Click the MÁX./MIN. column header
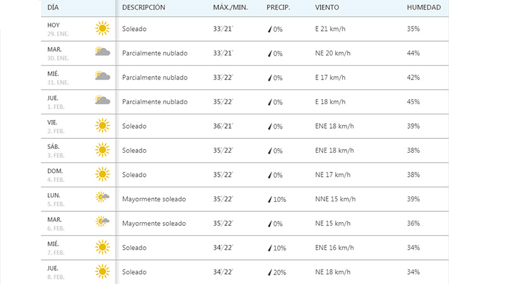 point(230,8)
